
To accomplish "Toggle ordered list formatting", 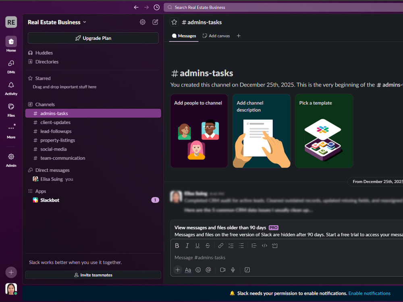I will (231, 246).
